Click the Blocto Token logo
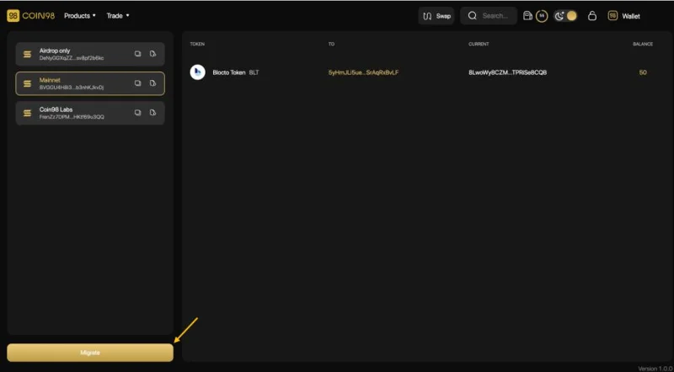Screen dimensions: 674x372 coord(198,72)
